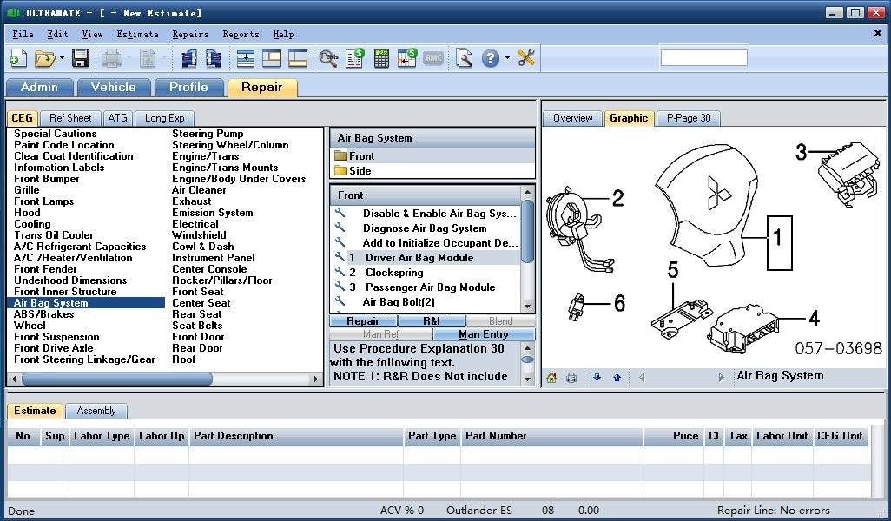The width and height of the screenshot is (891, 521).
Task: Click the print icon below the graphic
Action: [x=571, y=378]
